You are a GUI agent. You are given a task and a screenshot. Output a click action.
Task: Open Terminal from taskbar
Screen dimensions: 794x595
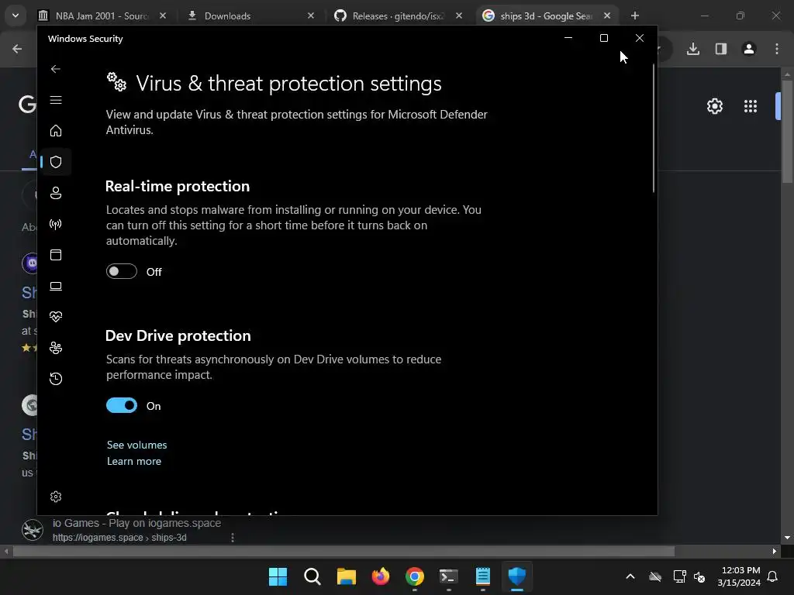pos(449,576)
